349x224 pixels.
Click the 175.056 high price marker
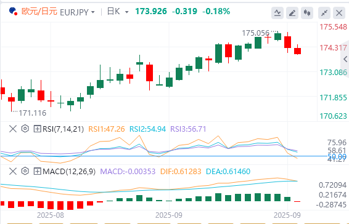point(255,33)
